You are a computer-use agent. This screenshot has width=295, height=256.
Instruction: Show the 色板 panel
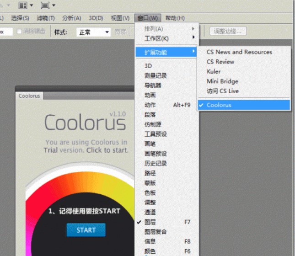tap(167, 193)
